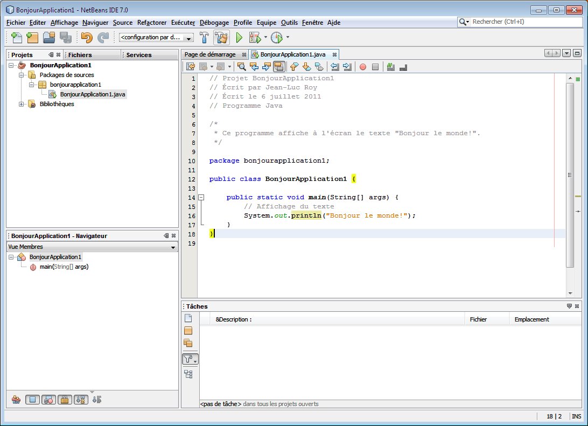Image resolution: width=588 pixels, height=426 pixels.
Task: Open the Vue Membres combo box
Action: click(92, 247)
